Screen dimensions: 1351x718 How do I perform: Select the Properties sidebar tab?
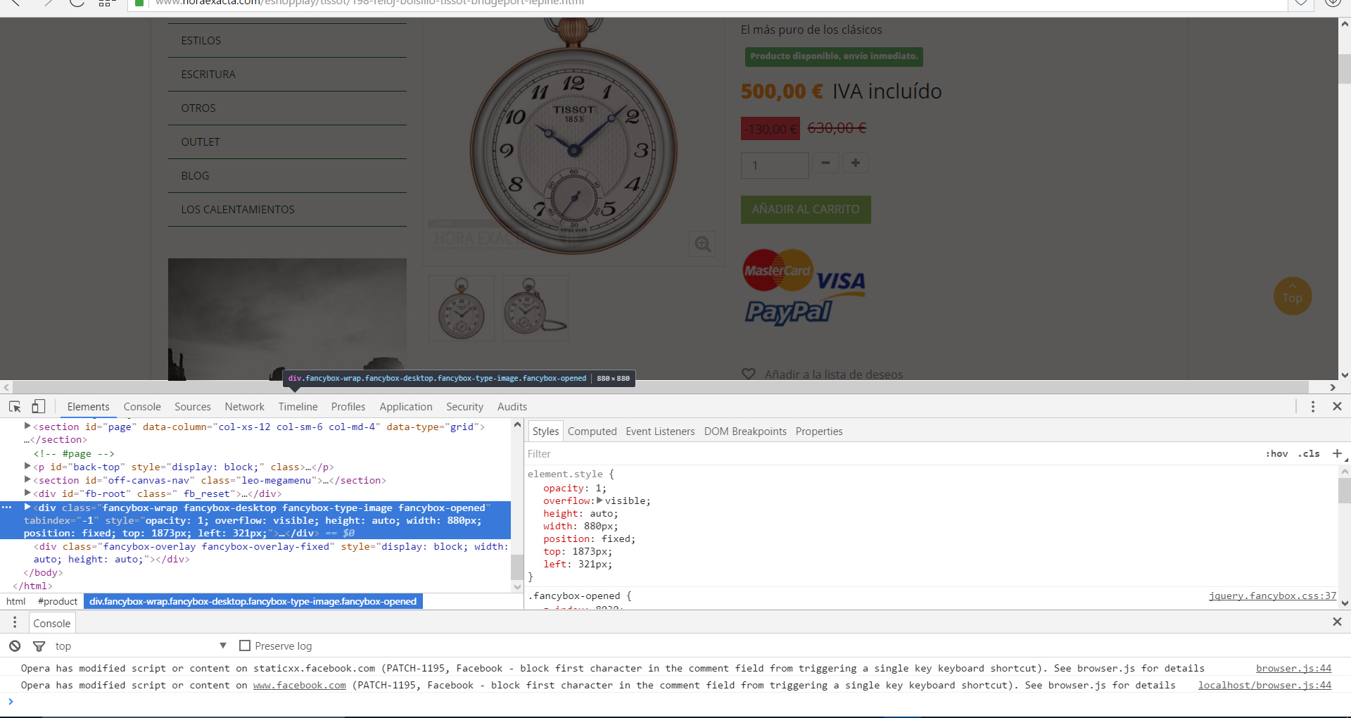point(819,432)
